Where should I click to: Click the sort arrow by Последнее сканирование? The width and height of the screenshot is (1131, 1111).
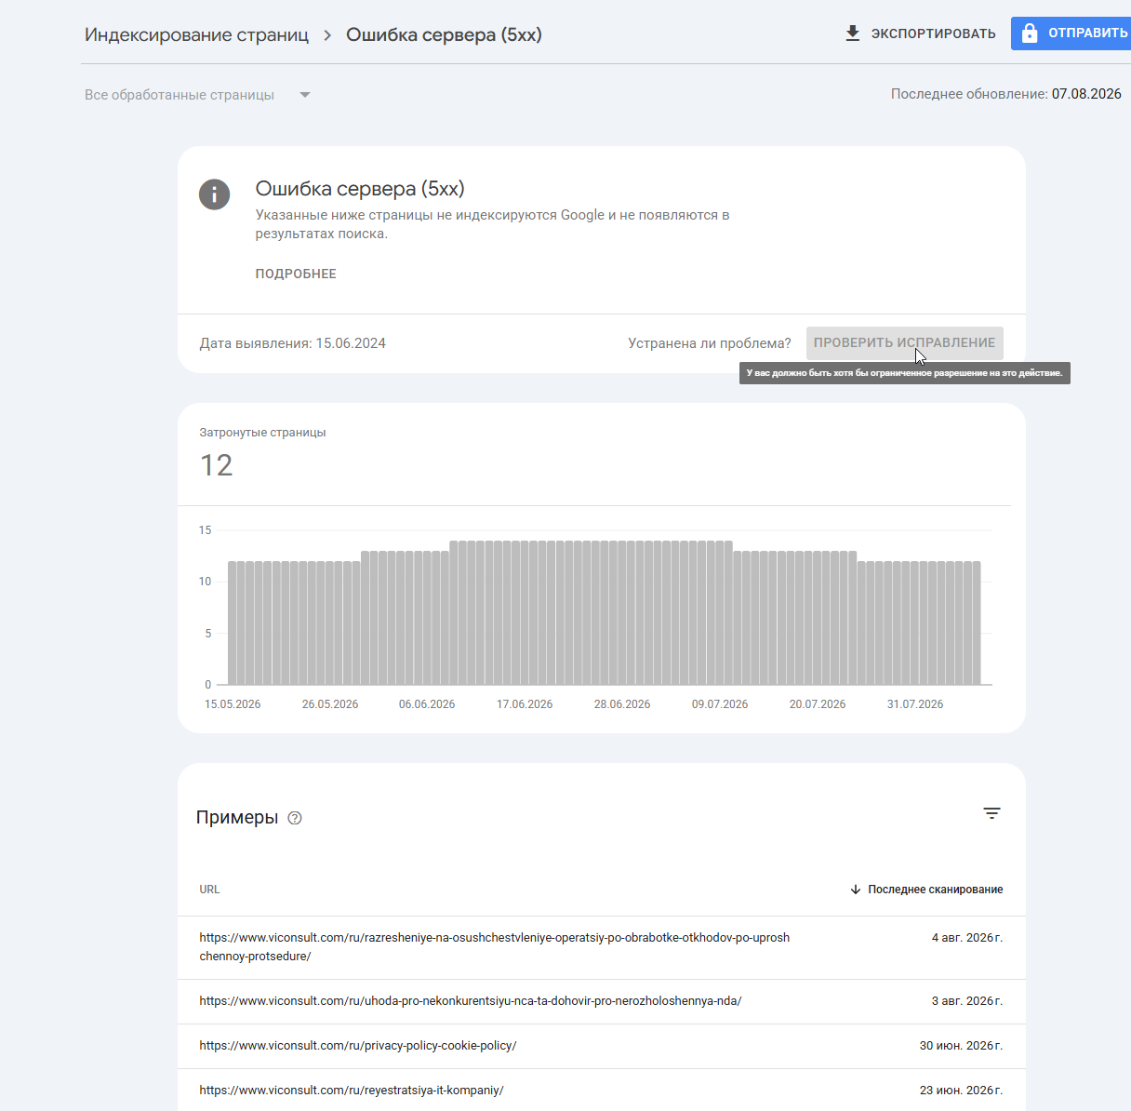point(856,890)
